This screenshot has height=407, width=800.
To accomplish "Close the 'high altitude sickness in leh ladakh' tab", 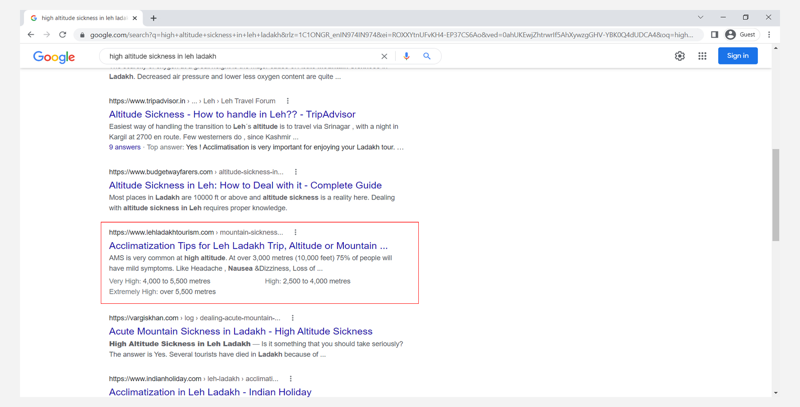I will [135, 18].
